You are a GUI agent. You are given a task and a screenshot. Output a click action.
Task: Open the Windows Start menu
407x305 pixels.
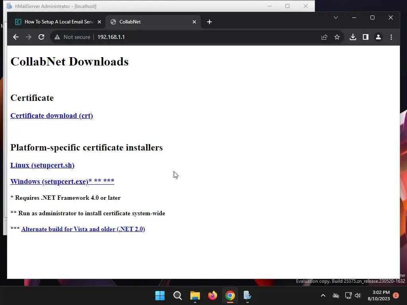[x=160, y=295]
